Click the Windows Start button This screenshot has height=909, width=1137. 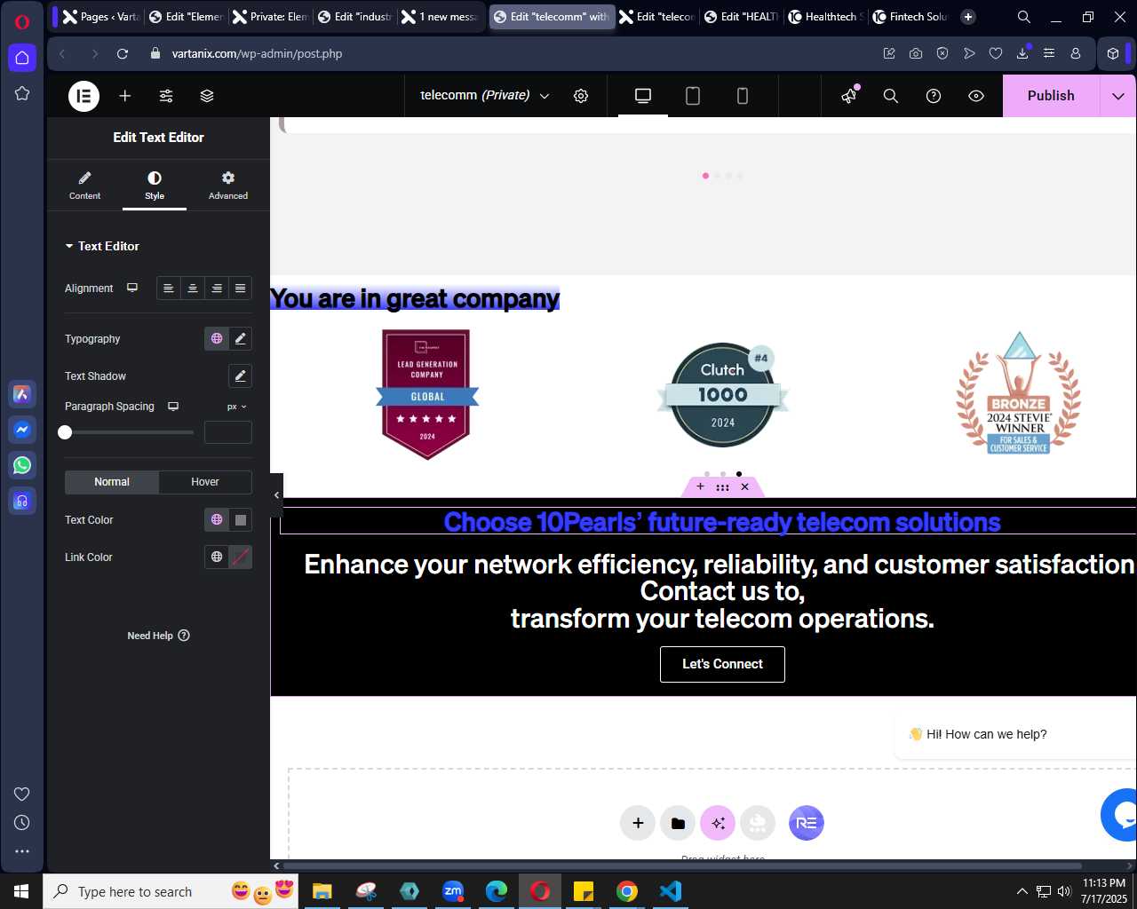21,891
